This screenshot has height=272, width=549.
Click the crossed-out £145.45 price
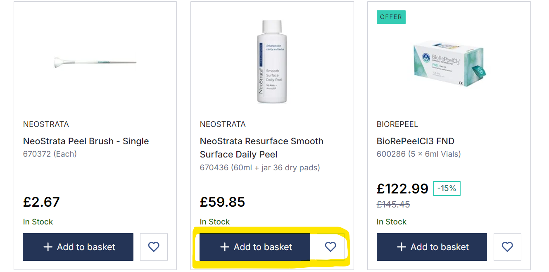coord(393,204)
